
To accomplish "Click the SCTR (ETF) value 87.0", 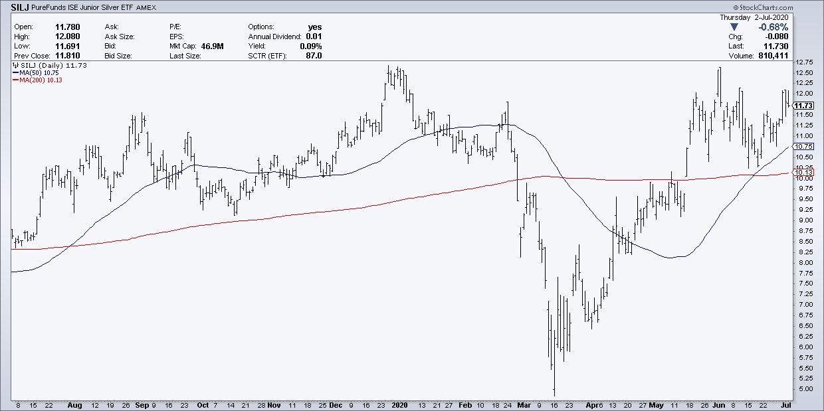I will (312, 56).
